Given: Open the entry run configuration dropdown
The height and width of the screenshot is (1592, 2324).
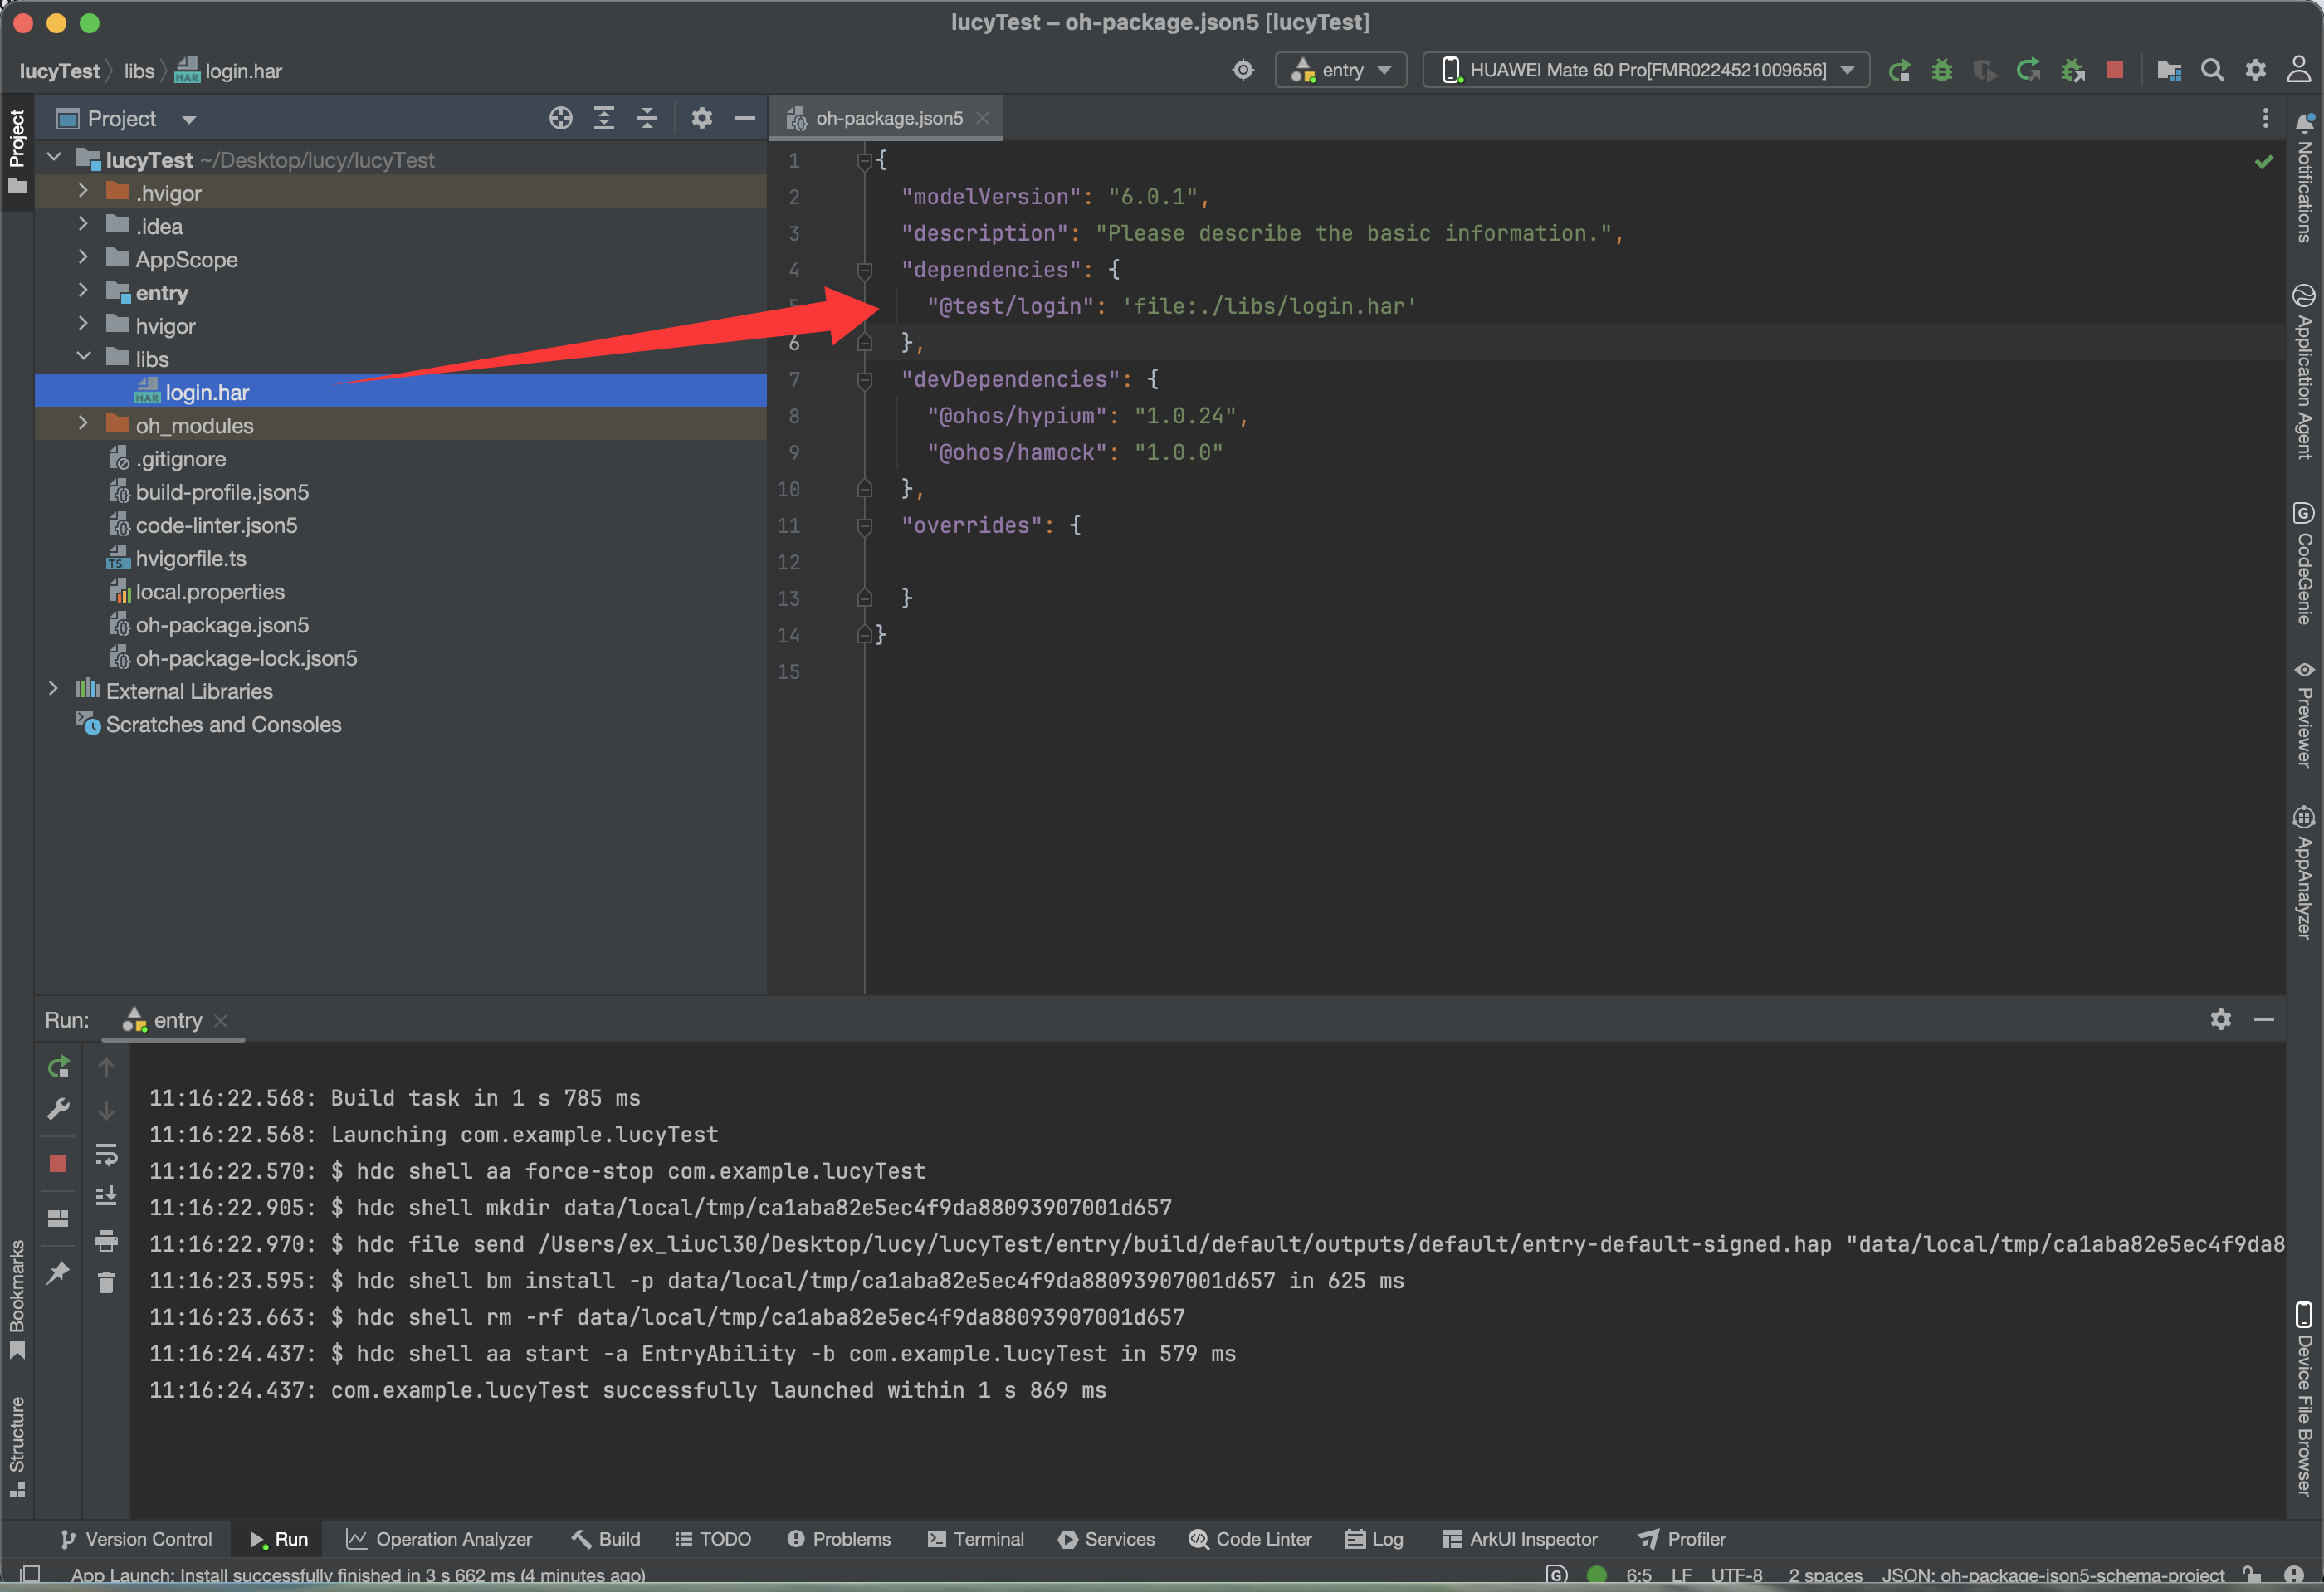Looking at the screenshot, I should (x=1340, y=70).
